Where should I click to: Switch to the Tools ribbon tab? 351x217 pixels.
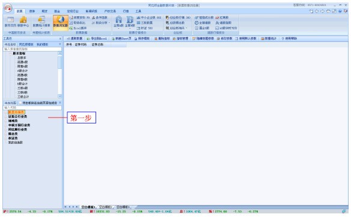(138, 11)
